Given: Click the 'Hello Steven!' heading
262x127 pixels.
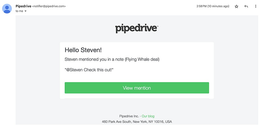Looking at the screenshot, I should point(83,50).
